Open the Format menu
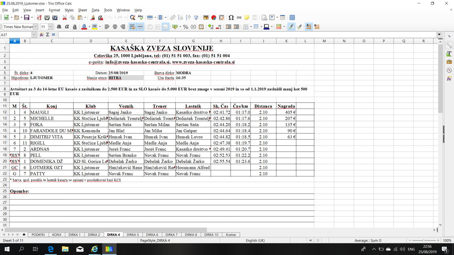 (54, 10)
